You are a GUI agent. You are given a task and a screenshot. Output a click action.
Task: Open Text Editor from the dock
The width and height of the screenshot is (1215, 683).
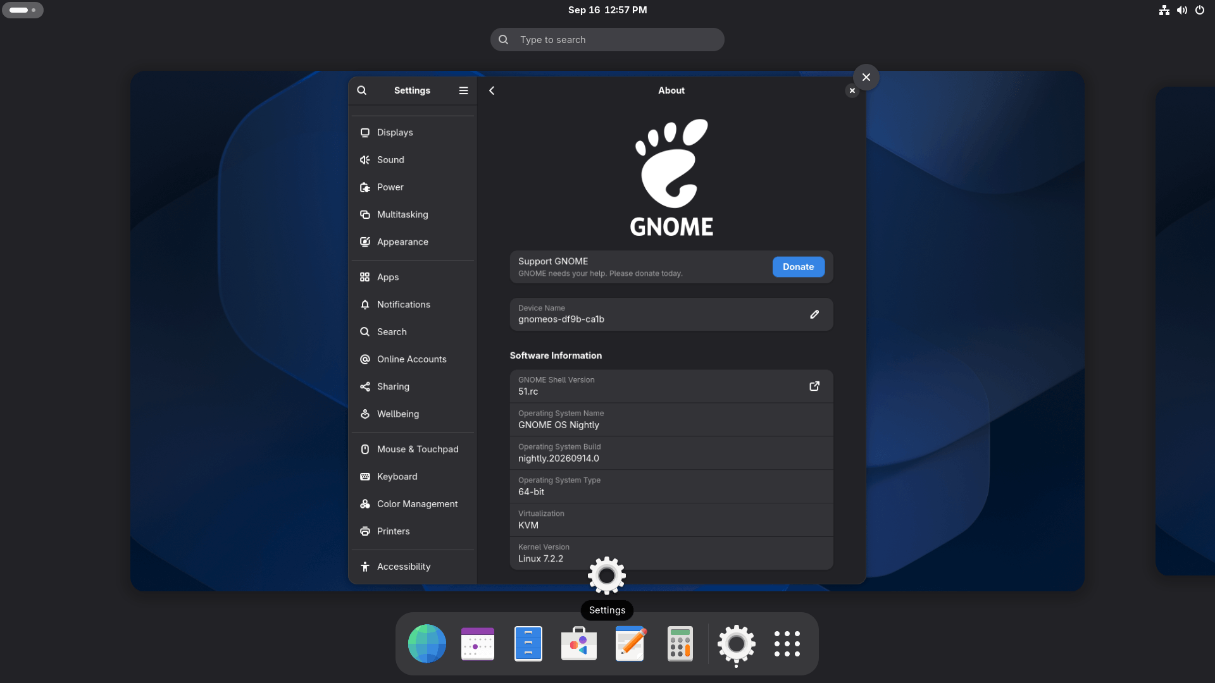click(x=630, y=644)
